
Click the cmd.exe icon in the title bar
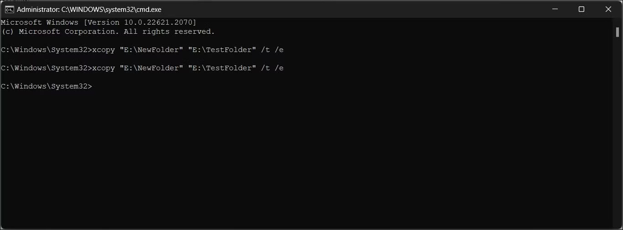[9, 9]
